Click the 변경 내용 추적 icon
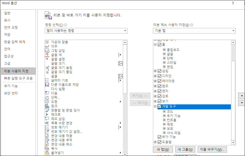This screenshot has height=156, width=245. click(47, 140)
